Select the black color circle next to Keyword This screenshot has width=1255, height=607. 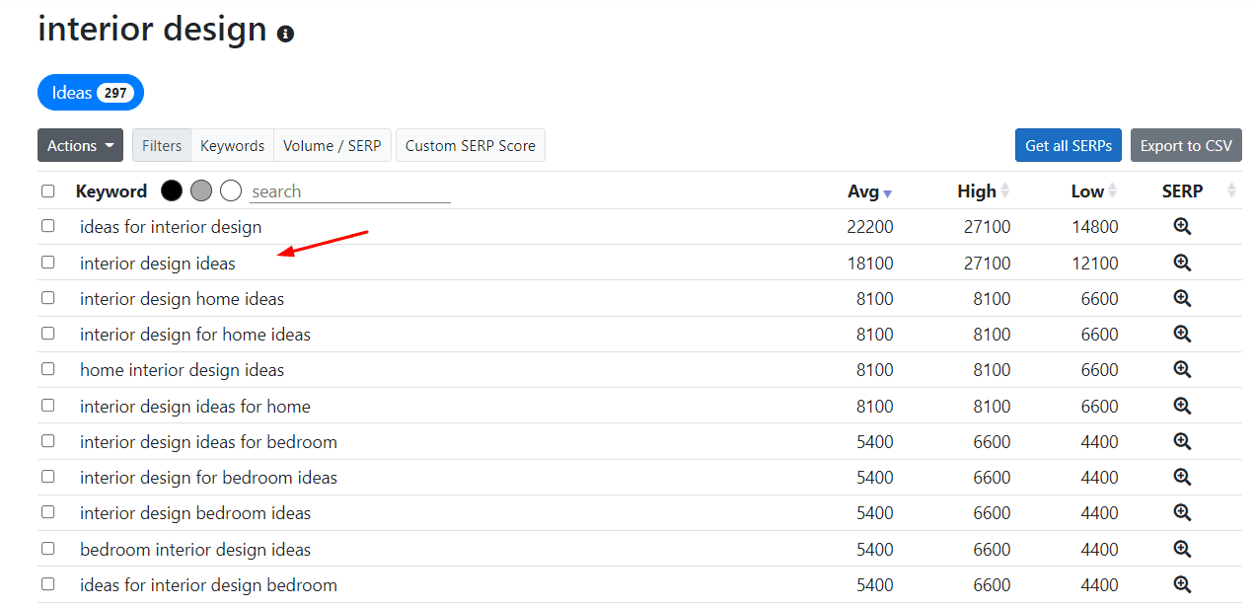172,190
